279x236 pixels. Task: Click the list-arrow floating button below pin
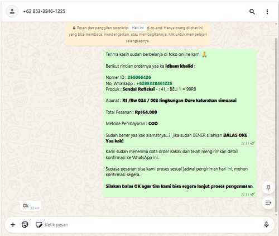[x=268, y=202]
